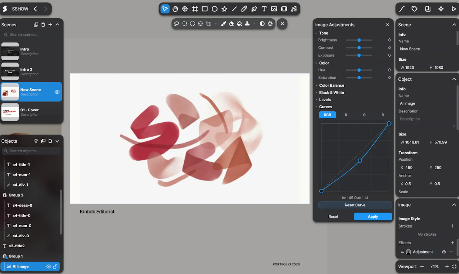This screenshot has height=274, width=459.
Task: Collapse the Object properties panel
Action: [x=454, y=79]
